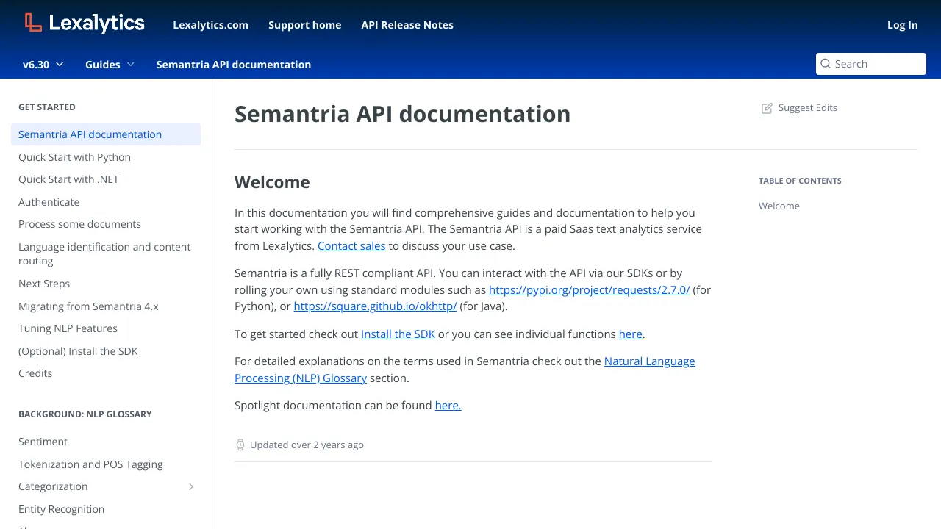Image resolution: width=941 pixels, height=529 pixels.
Task: Open the Guides dropdown menu
Action: point(110,65)
